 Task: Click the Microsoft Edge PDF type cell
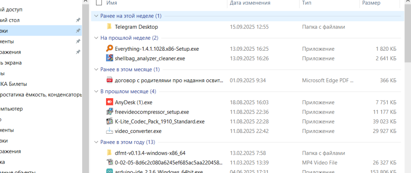click(x=328, y=80)
